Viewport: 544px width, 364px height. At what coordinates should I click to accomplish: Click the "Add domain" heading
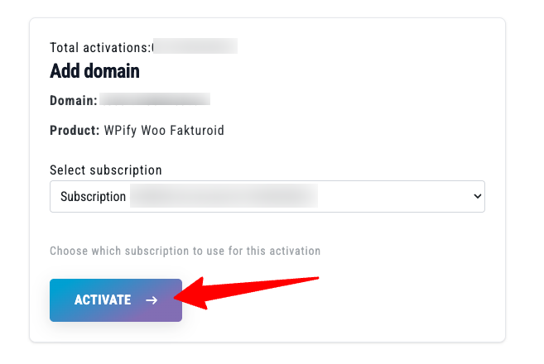[94, 71]
